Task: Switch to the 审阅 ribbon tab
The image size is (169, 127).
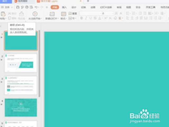Action: pyautogui.click(x=119, y=7)
